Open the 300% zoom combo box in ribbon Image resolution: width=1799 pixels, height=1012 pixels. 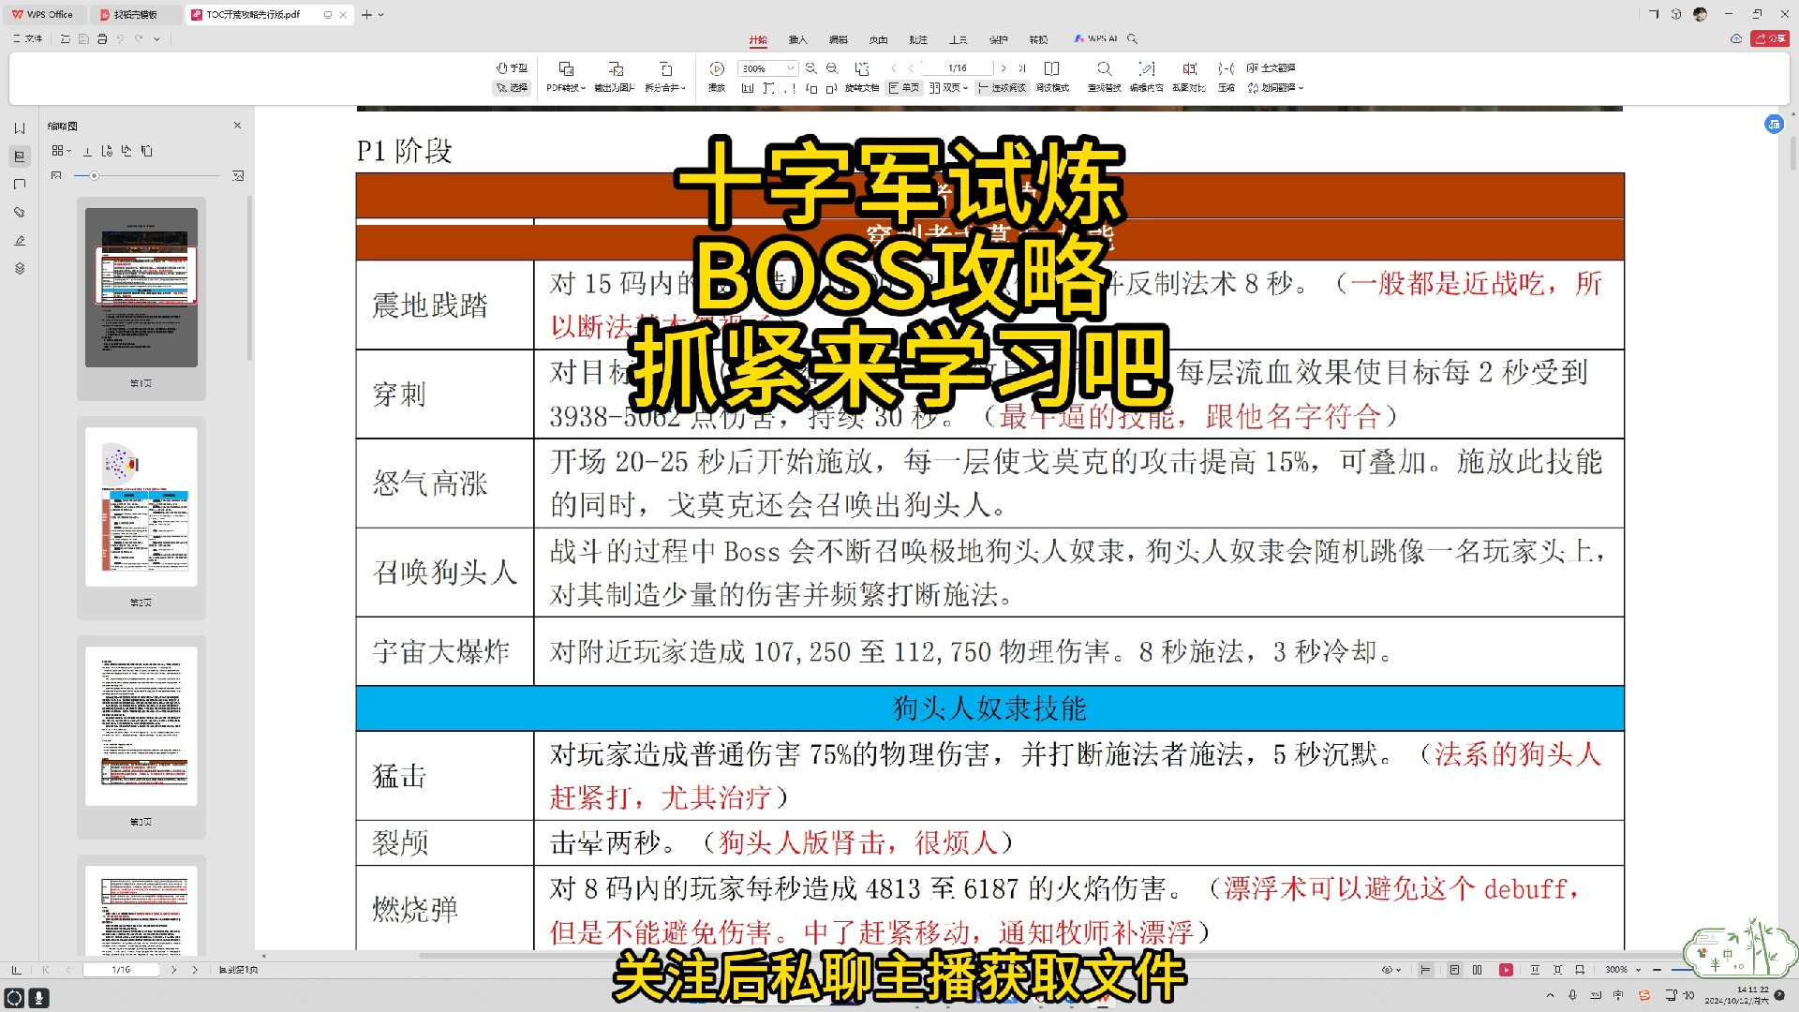coord(768,68)
